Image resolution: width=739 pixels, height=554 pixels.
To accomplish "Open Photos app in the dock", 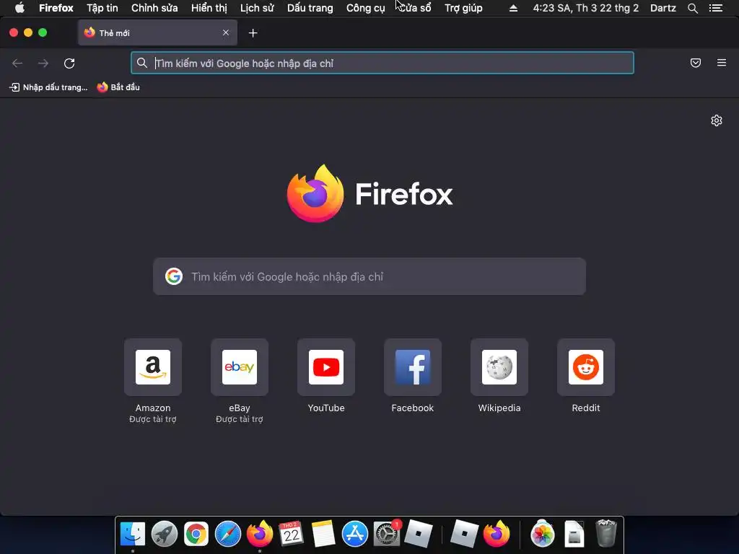I will [x=543, y=534].
